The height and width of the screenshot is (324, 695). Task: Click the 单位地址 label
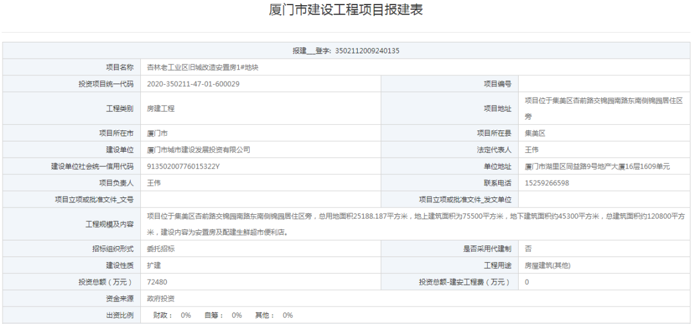pyautogui.click(x=497, y=166)
